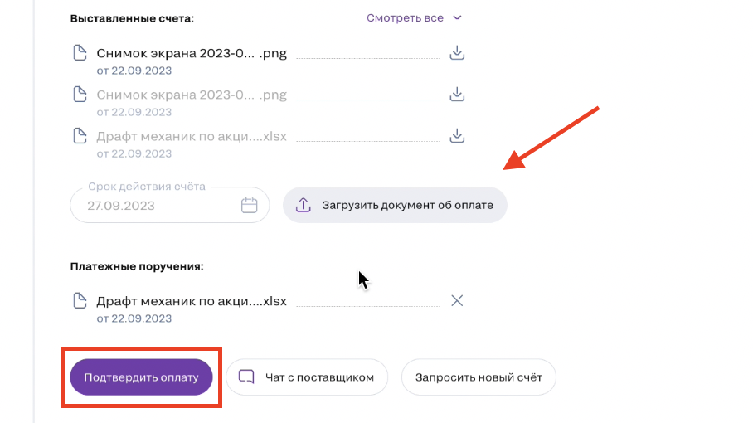Confirm payment with Подтвердить оплату button
753x423 pixels.
pyautogui.click(x=141, y=377)
